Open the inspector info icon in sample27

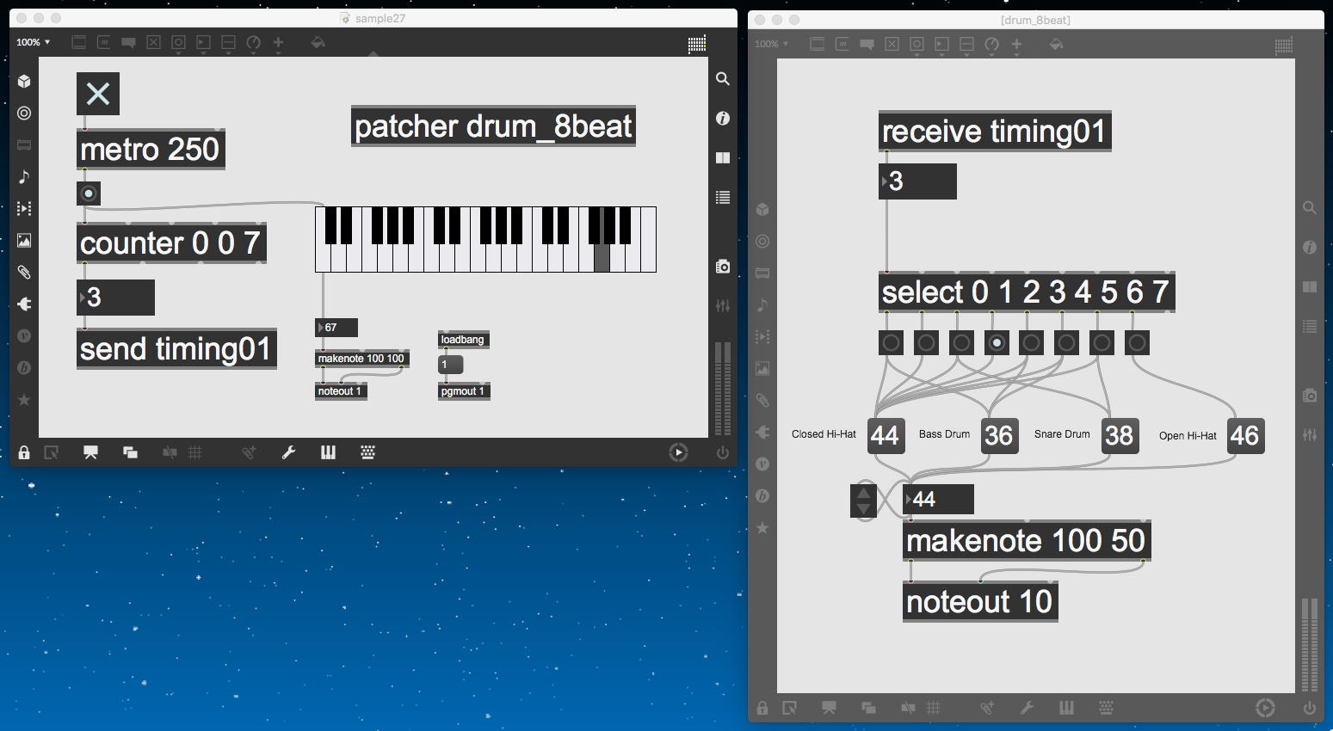(723, 119)
